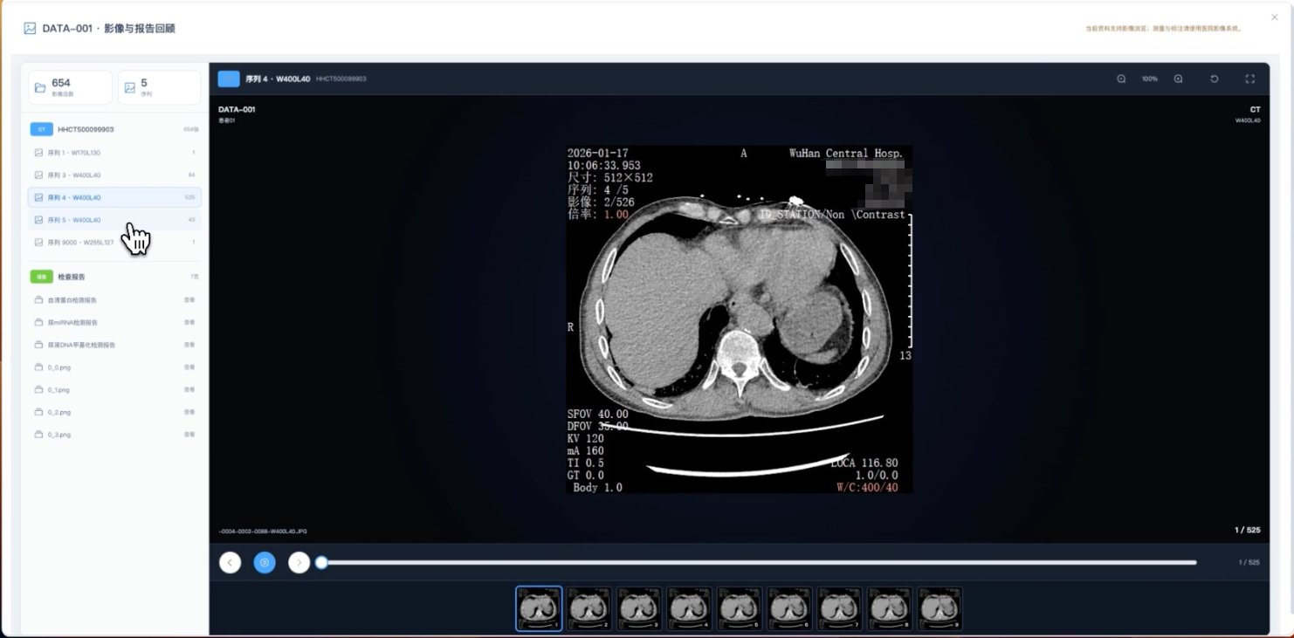Click the blue CT study badge

41,129
